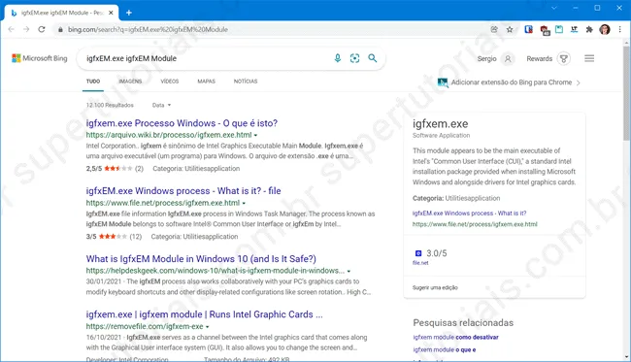Viewport: 631px width, 362px height.
Task: Click the red extension icon with badge
Action: point(545,30)
